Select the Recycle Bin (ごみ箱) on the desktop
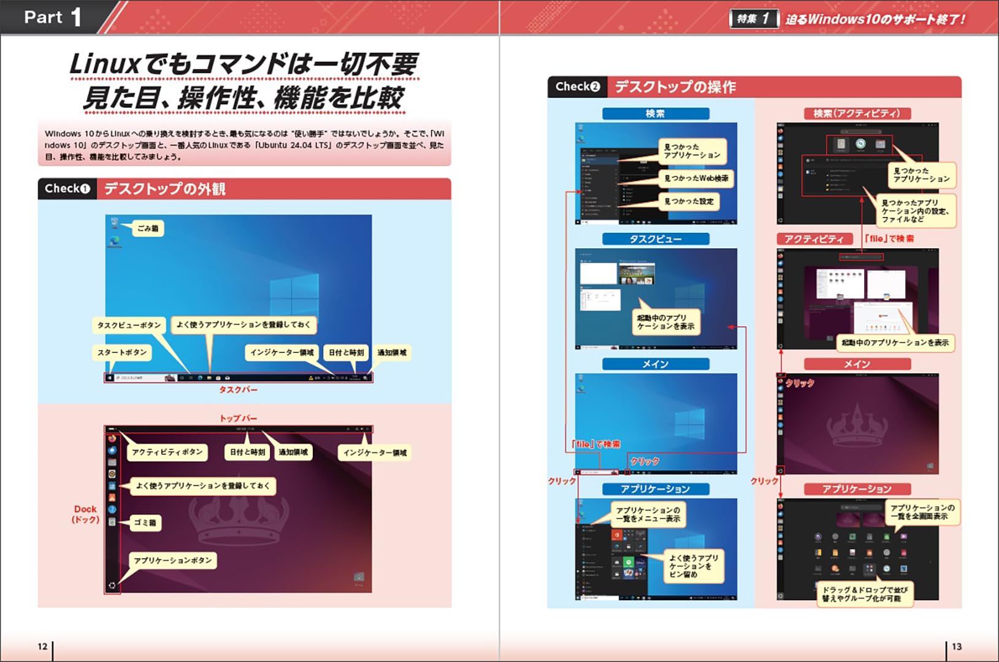Image resolution: width=999 pixels, height=662 pixels. 115,224
